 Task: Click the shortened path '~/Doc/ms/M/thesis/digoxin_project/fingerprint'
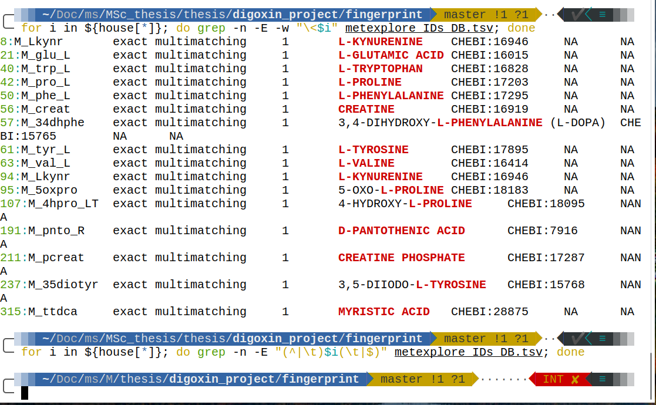pyautogui.click(x=201, y=379)
